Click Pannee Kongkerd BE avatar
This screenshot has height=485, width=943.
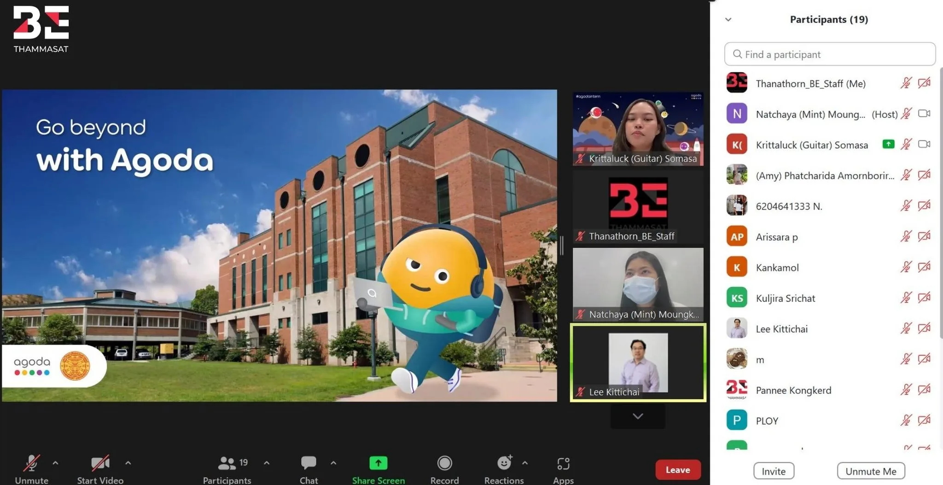tap(737, 390)
